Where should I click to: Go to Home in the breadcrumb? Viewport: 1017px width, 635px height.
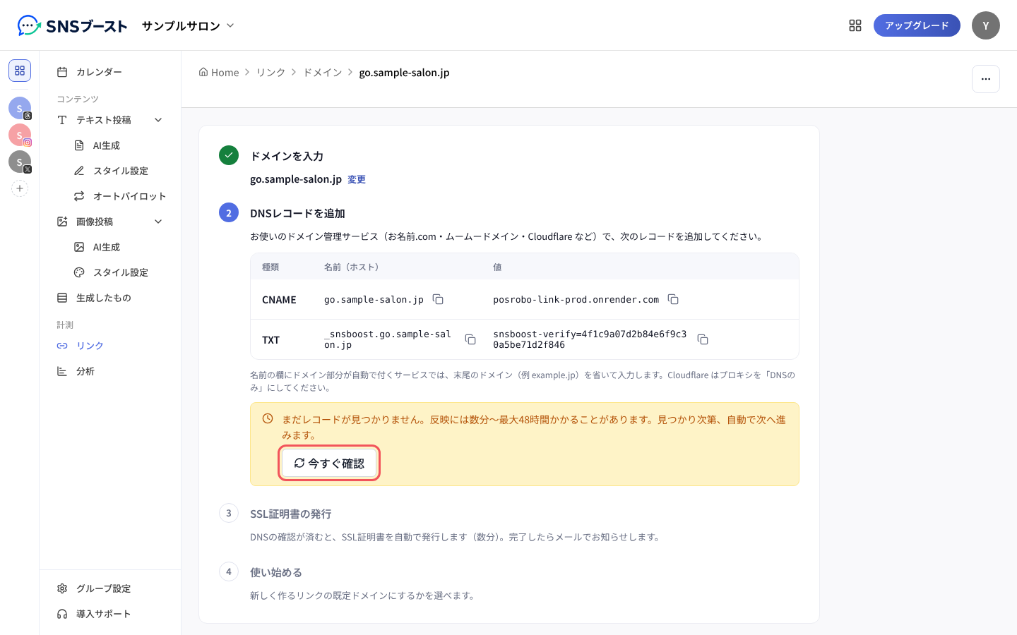pos(219,72)
